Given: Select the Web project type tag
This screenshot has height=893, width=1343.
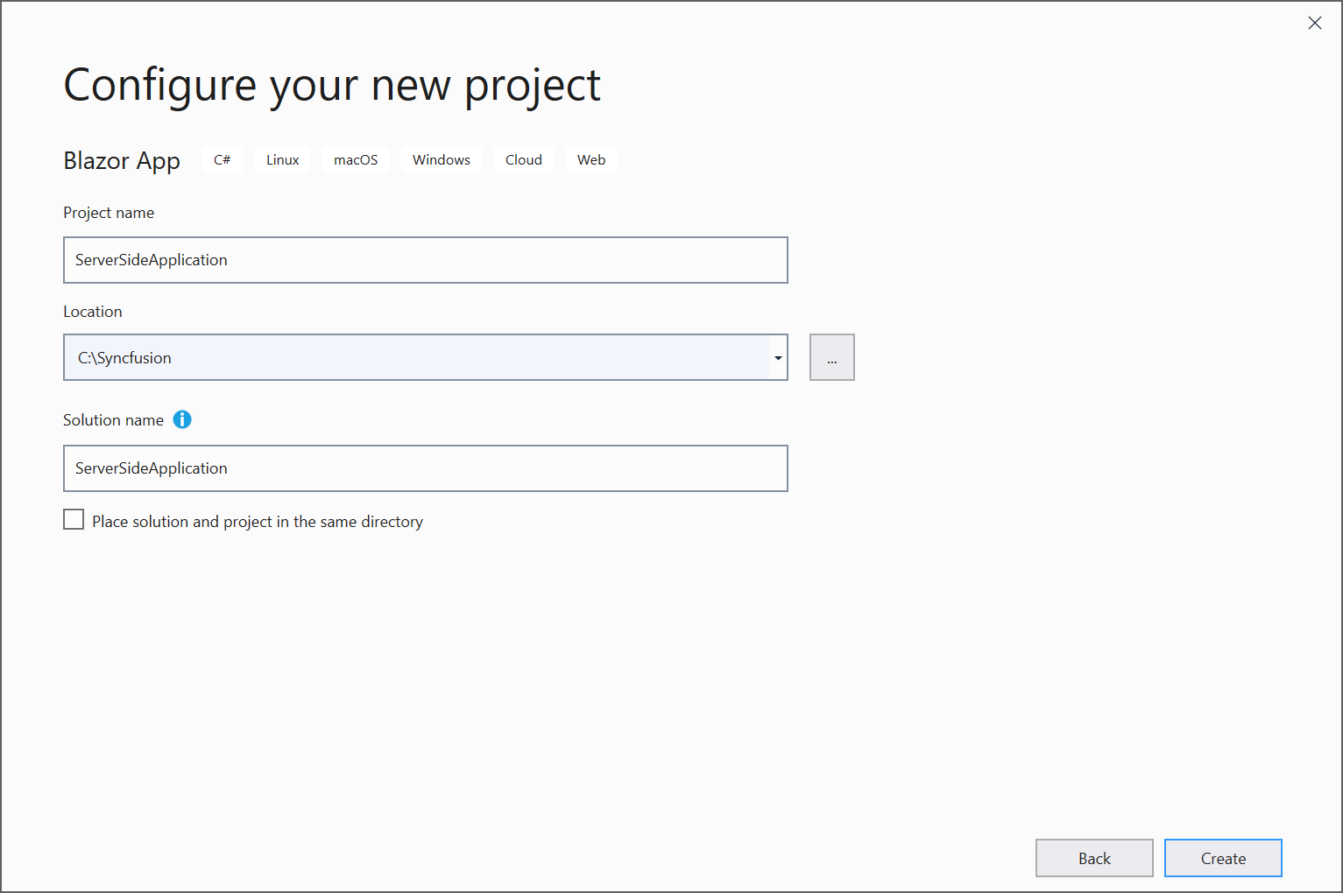Looking at the screenshot, I should [x=591, y=160].
